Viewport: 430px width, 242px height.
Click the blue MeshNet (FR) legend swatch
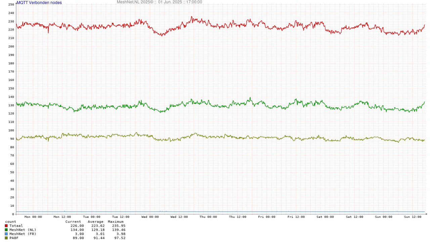point(6,234)
